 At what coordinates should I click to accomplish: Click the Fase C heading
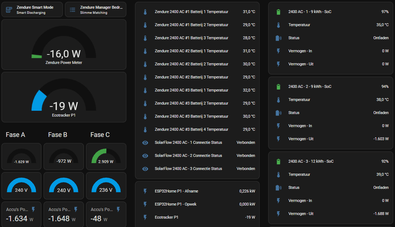point(100,135)
